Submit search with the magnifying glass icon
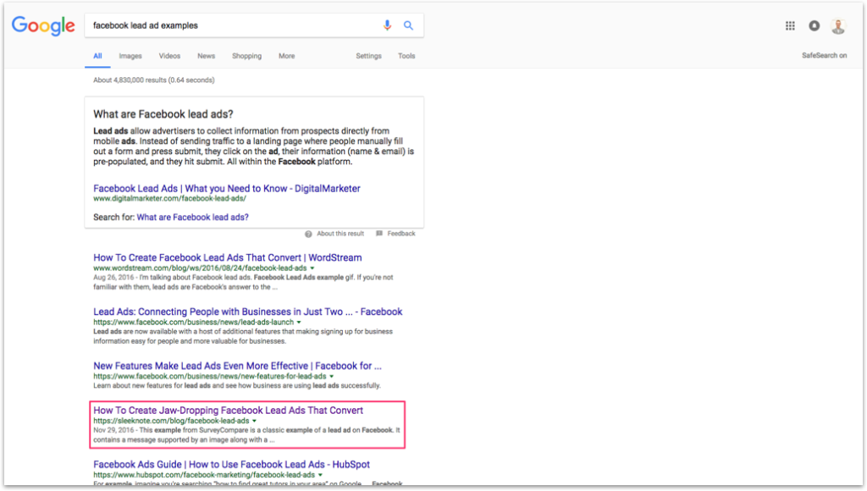The image size is (867, 491). [x=408, y=25]
